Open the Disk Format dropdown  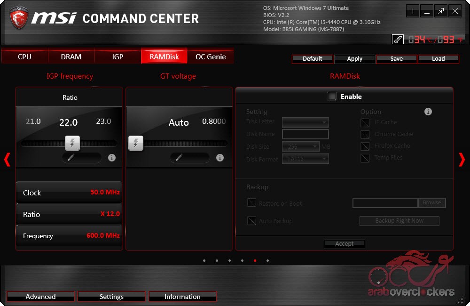305,159
